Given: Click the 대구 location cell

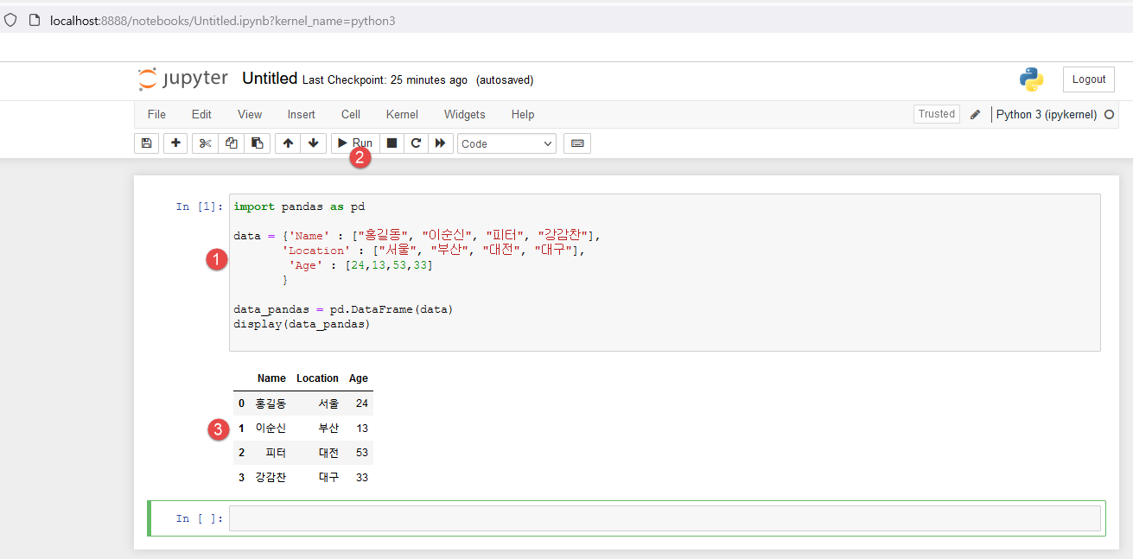Looking at the screenshot, I should coord(328,477).
